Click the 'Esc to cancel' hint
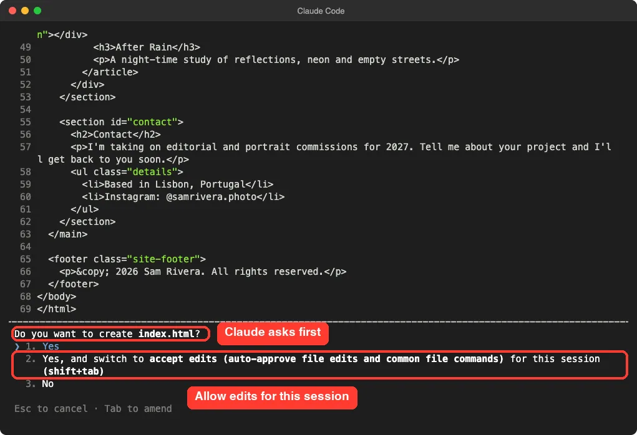The image size is (637, 435). (x=51, y=408)
